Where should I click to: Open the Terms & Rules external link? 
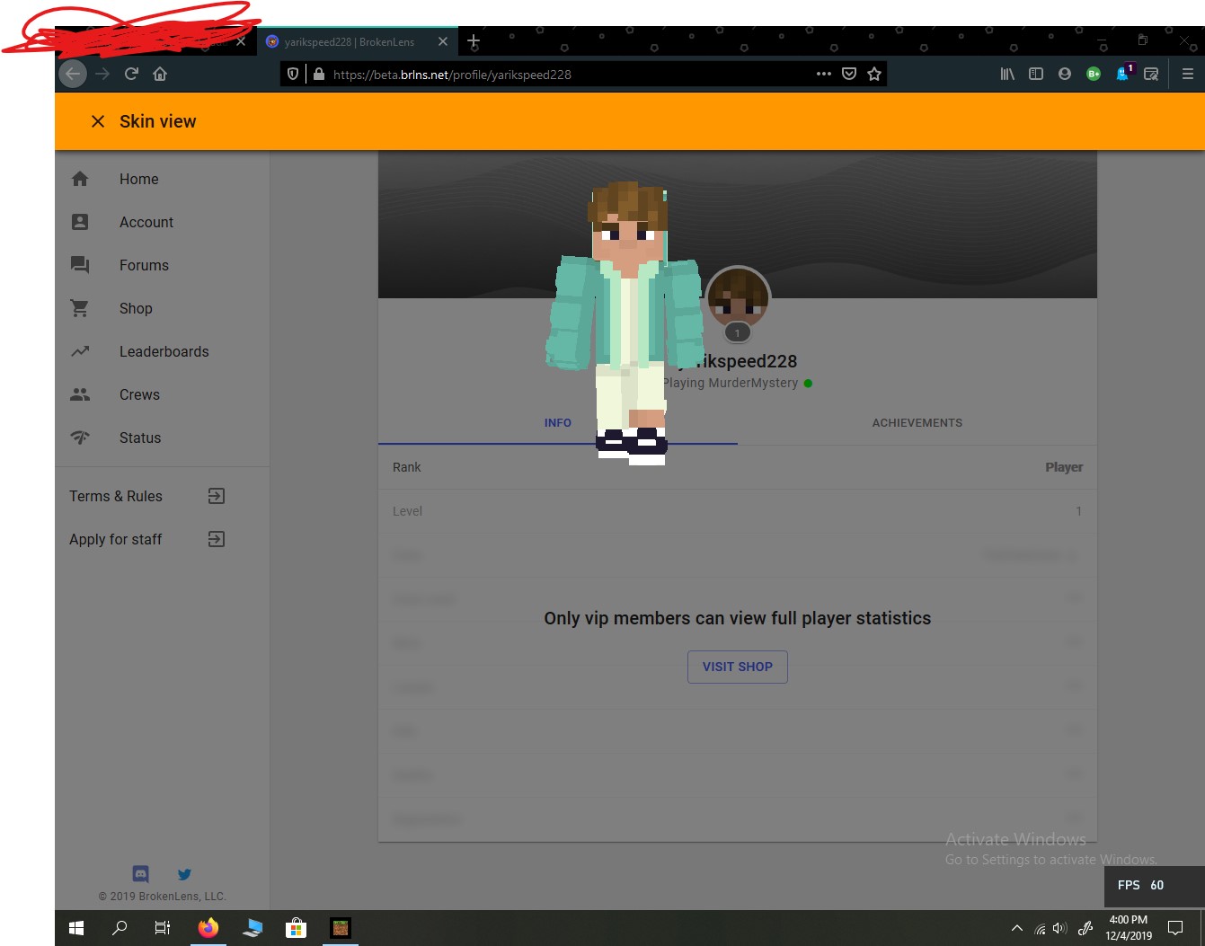[x=217, y=496]
